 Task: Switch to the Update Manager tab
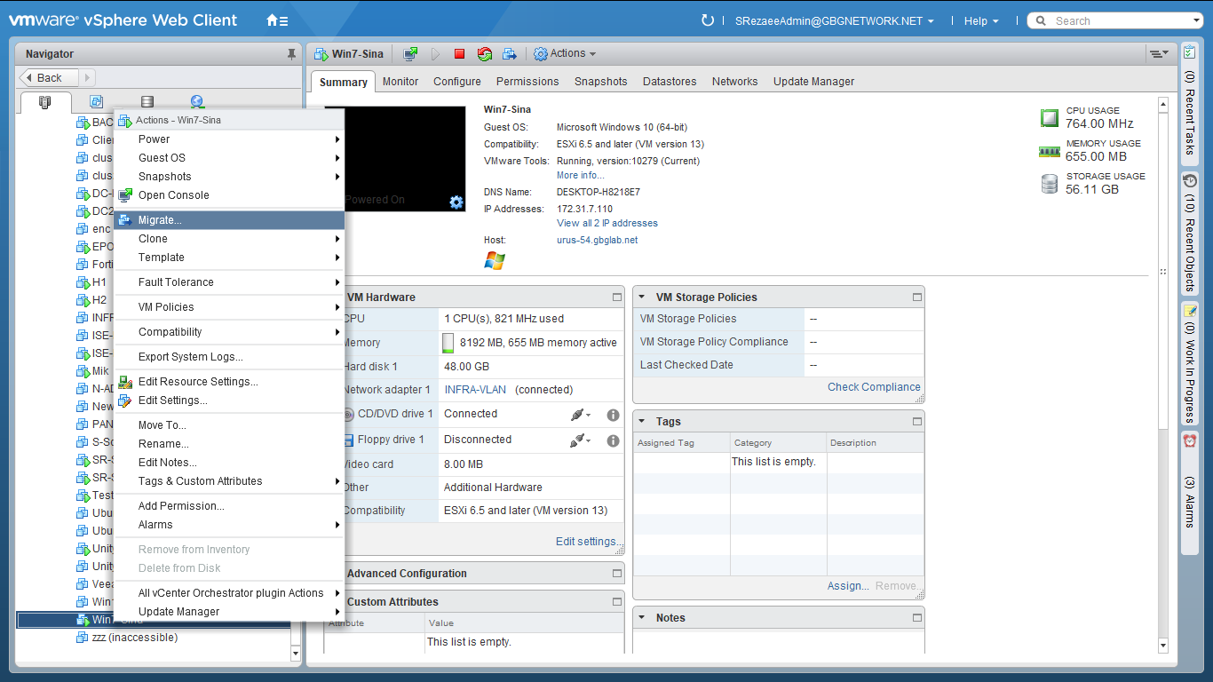click(813, 82)
